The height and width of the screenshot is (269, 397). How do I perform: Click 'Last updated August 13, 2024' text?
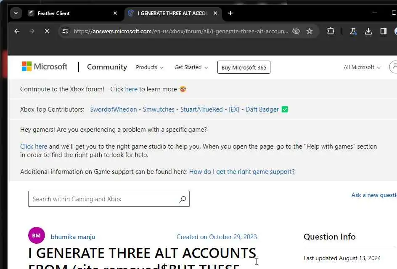342,258
